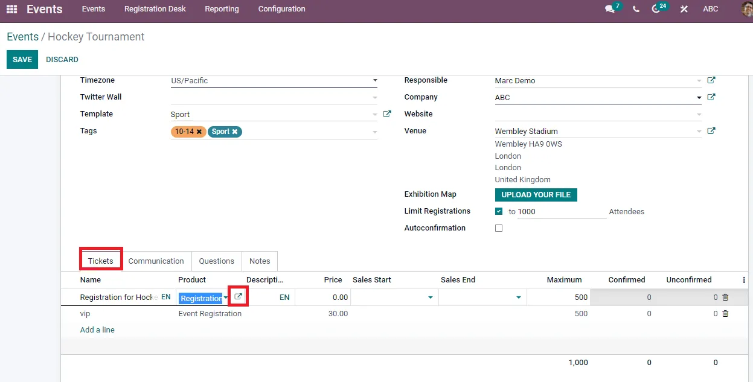Go back to Events breadcrumb
The image size is (753, 382).
pos(22,37)
